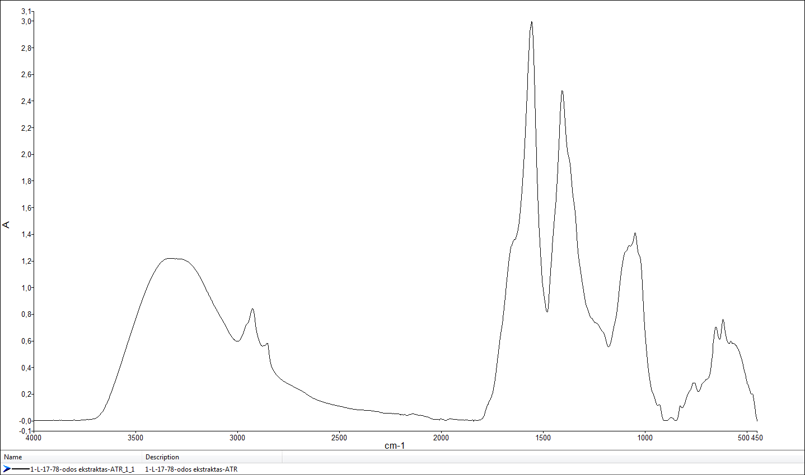Click the description text 1-L-17-78-odos ekstraktas-ATR
The image size is (805, 475).
(x=191, y=469)
